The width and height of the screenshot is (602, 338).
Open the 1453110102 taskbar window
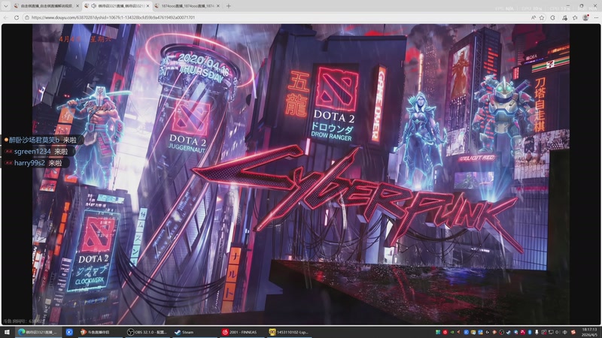tap(289, 332)
